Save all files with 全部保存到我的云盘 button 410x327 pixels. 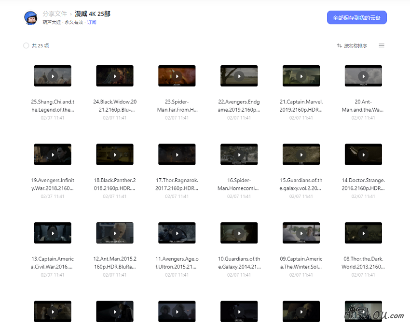[356, 17]
